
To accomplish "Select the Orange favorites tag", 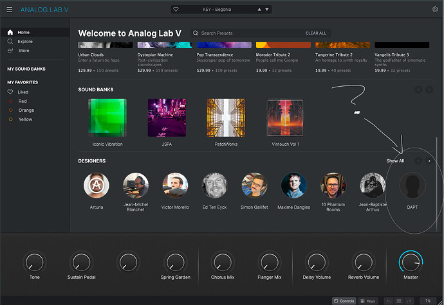I will [x=26, y=110].
